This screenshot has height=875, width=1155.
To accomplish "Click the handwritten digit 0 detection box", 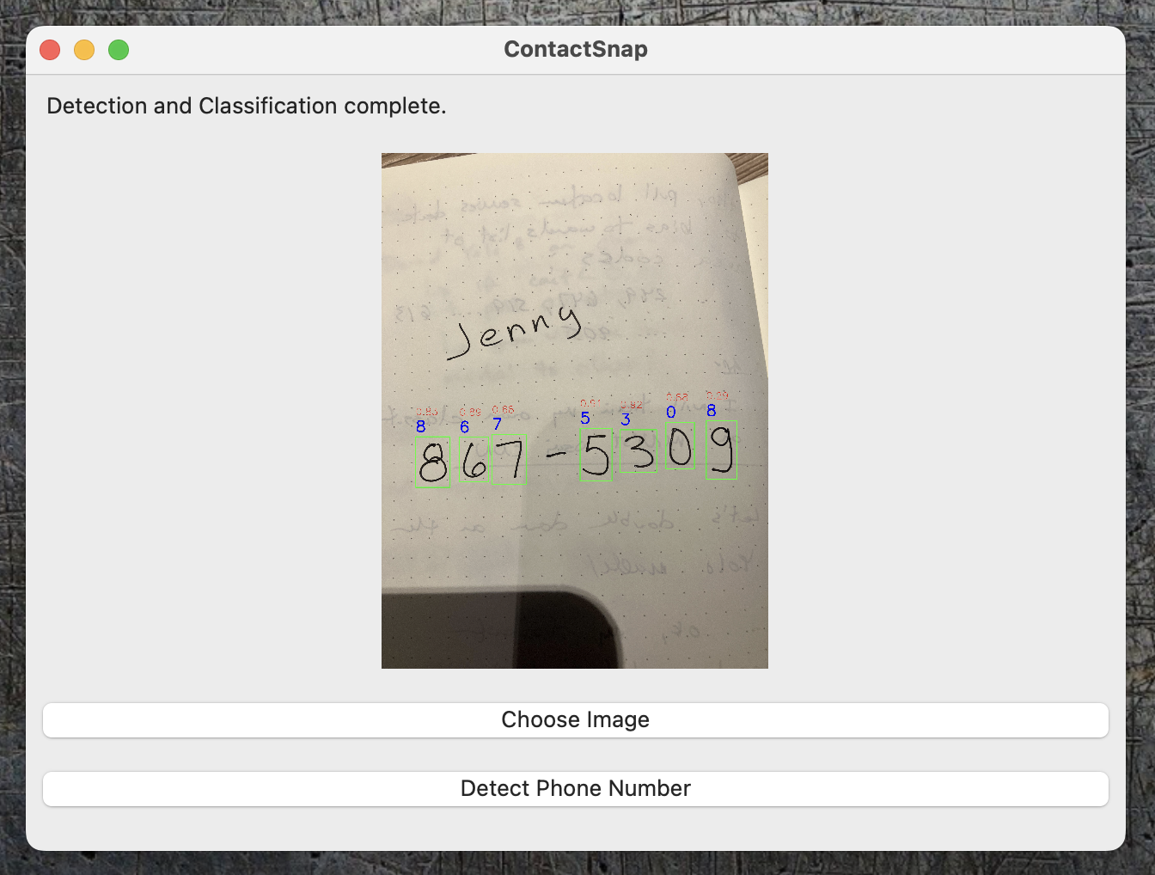I will tap(680, 446).
